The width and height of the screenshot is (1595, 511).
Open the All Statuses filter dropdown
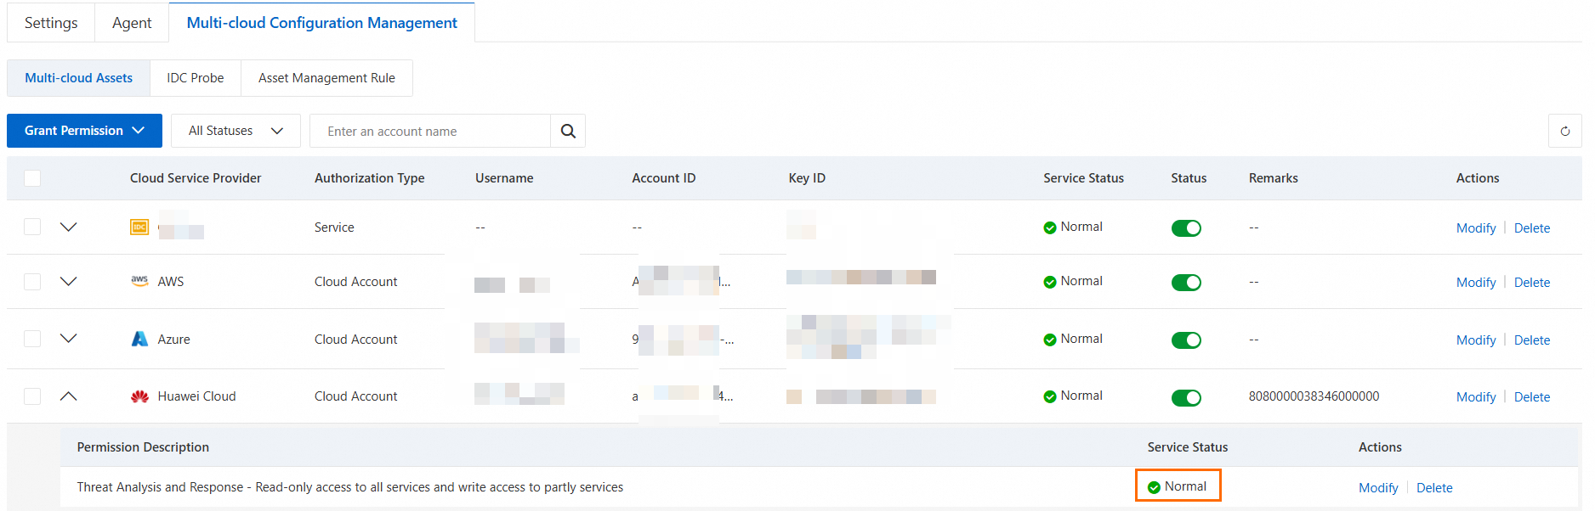click(x=236, y=131)
